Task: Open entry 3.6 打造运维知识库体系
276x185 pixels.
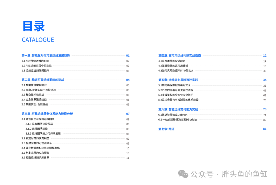Action: [x=35, y=158]
